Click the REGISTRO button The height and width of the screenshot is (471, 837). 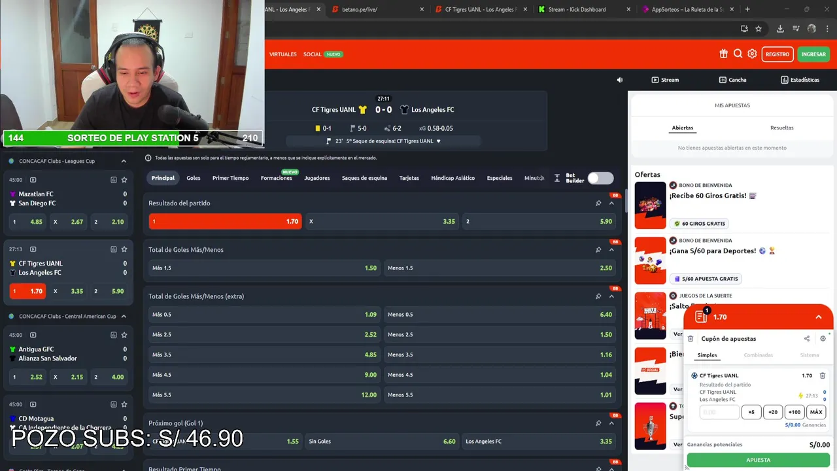coord(777,54)
